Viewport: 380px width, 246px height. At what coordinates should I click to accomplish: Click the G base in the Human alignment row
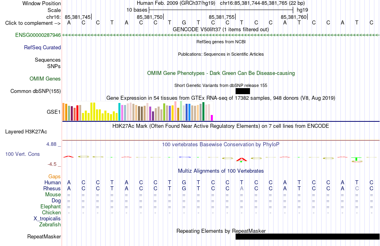click(x=184, y=182)
